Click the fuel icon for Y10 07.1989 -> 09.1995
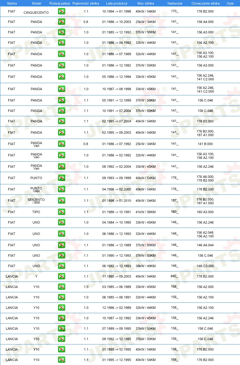The image size is (240, 365). tap(61, 328)
